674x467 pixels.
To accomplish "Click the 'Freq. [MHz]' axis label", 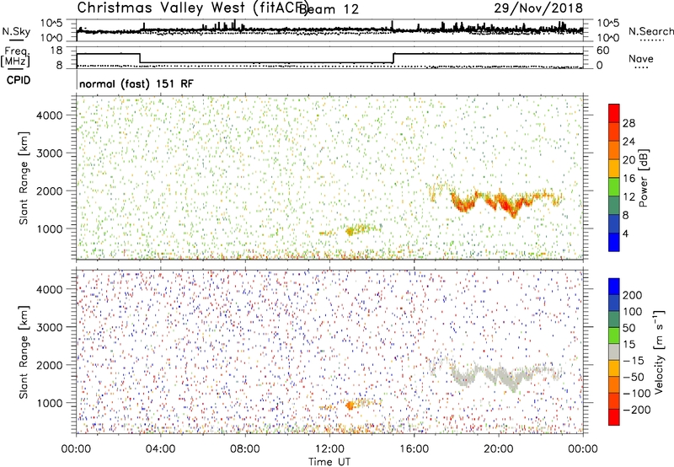I will point(15,56).
